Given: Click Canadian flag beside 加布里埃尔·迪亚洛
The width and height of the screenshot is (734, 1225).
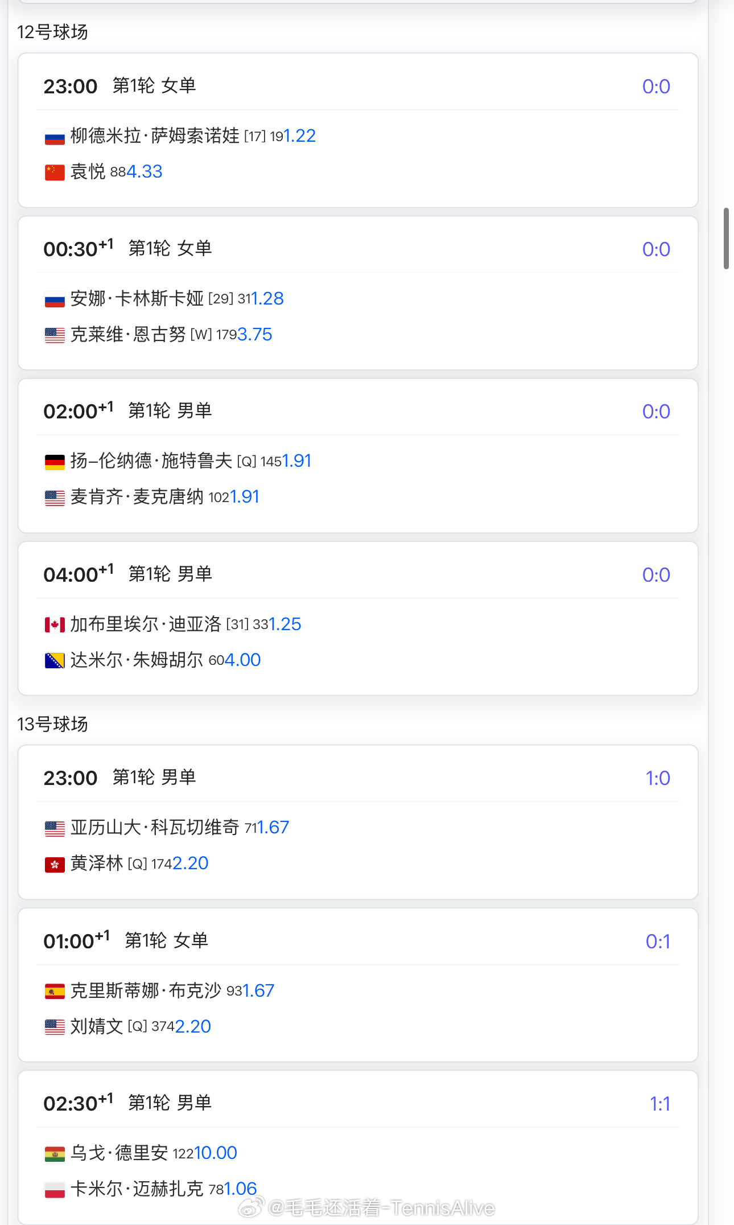Looking at the screenshot, I should click(55, 625).
